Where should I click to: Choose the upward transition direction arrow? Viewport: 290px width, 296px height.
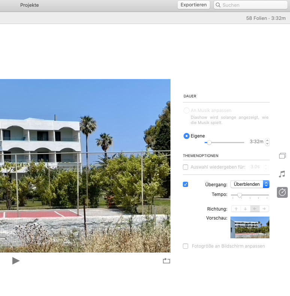[x=236, y=209]
